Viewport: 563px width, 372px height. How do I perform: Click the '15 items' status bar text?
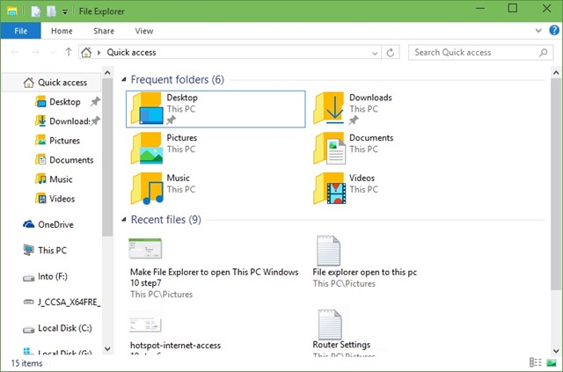click(26, 363)
